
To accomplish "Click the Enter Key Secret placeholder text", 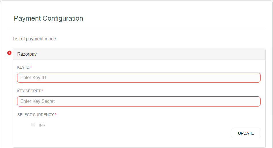I will pyautogui.click(x=37, y=101).
